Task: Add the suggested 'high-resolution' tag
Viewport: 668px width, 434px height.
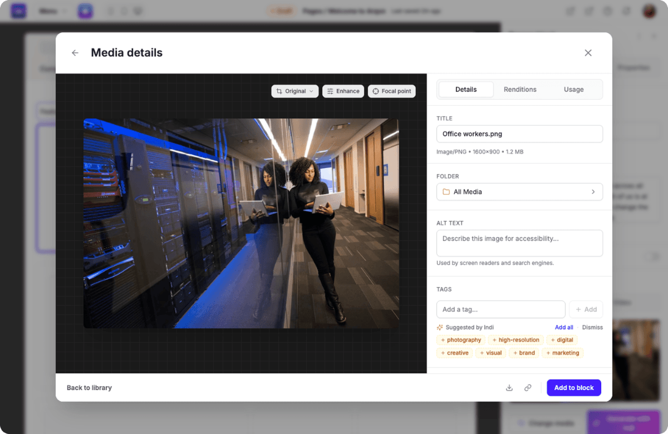Action: coord(515,340)
